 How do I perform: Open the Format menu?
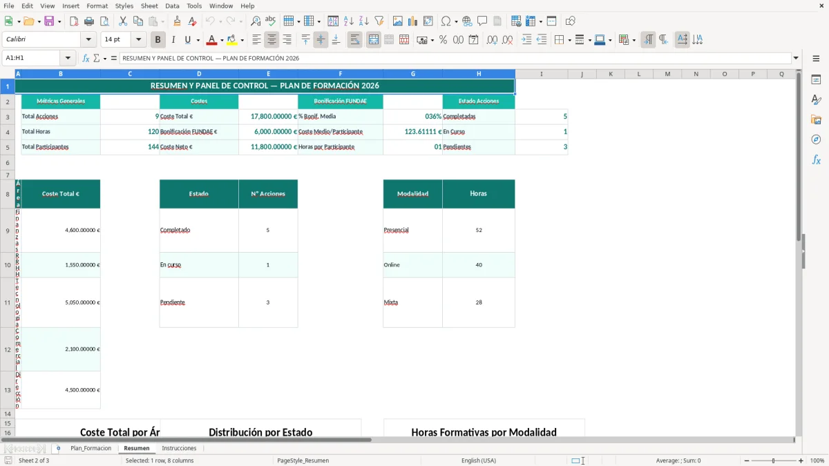(97, 6)
